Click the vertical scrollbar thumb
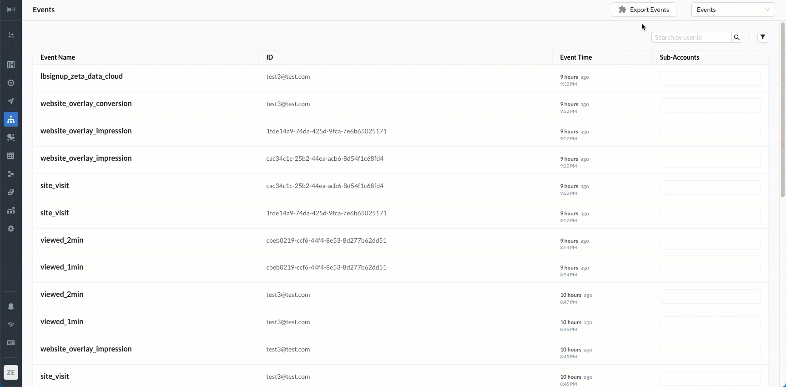This screenshot has height=387, width=786. (x=782, y=109)
